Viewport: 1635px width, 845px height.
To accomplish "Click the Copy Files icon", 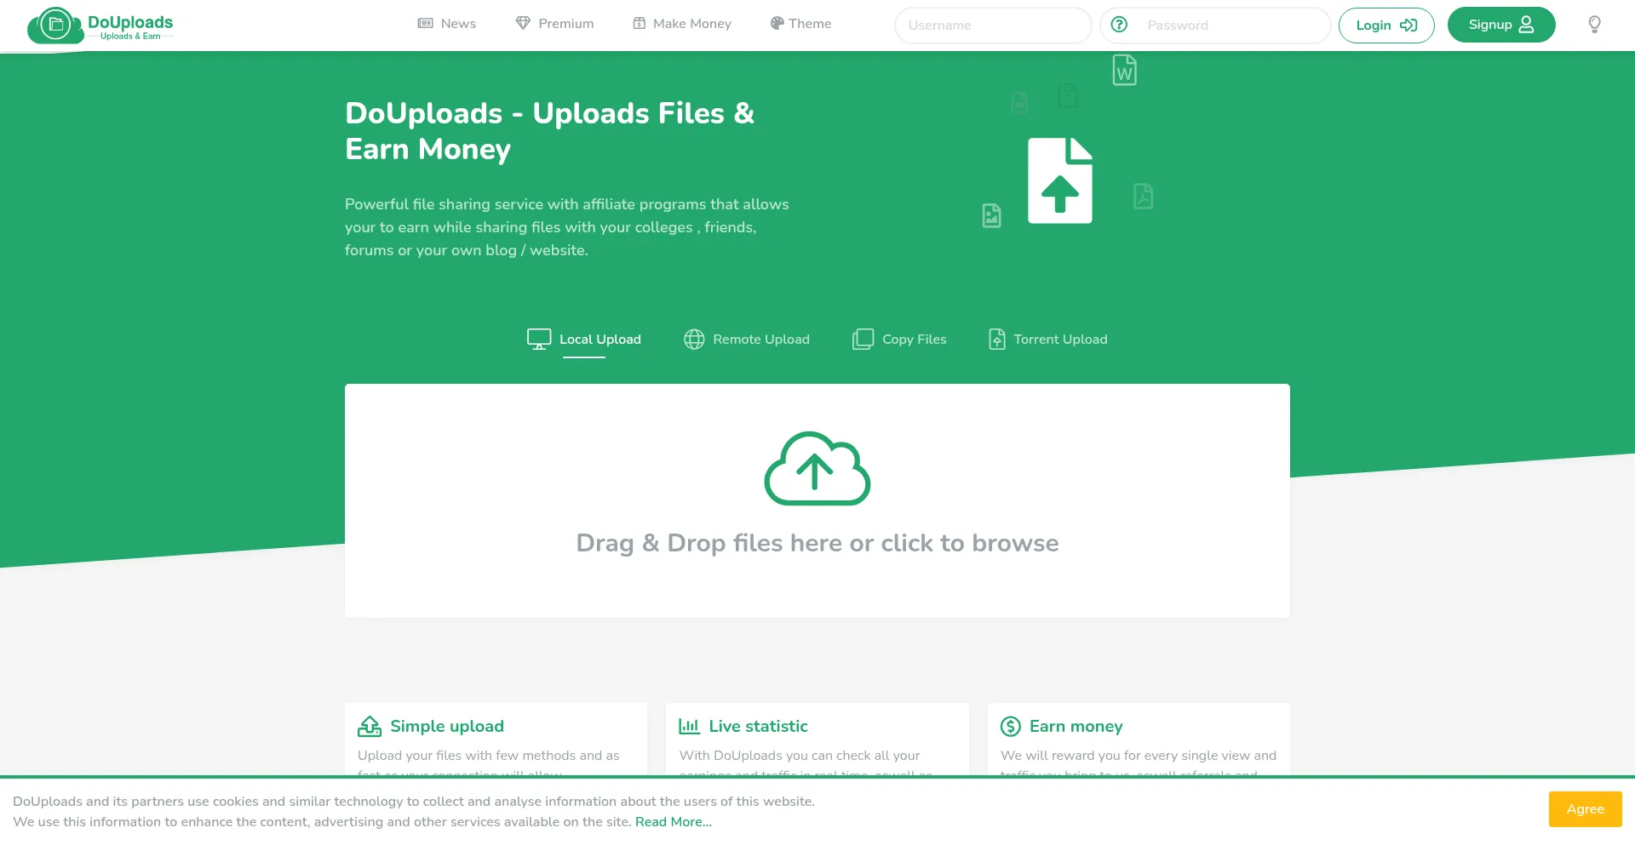I will pyautogui.click(x=863, y=340).
